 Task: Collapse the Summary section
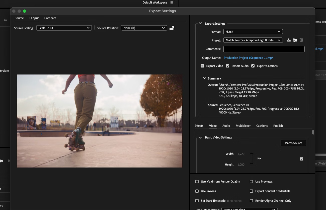(x=205, y=78)
